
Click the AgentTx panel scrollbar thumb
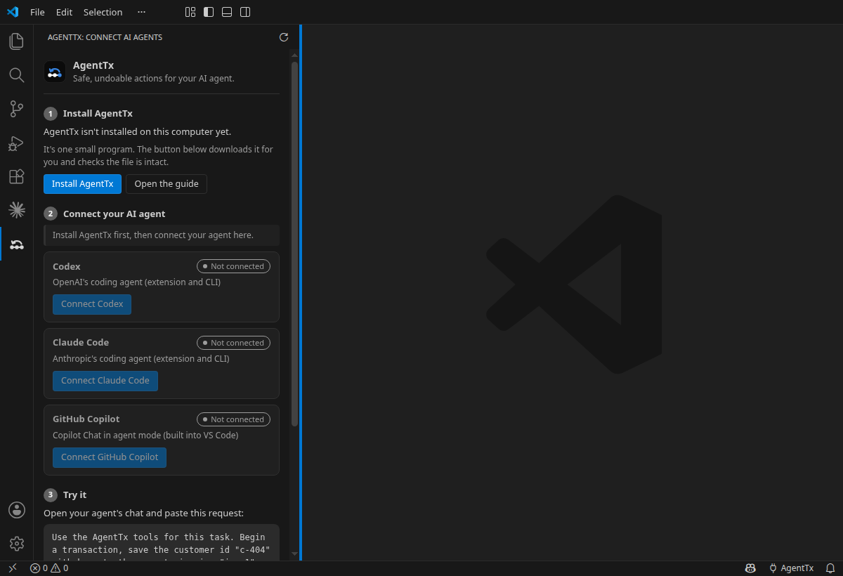tap(295, 244)
